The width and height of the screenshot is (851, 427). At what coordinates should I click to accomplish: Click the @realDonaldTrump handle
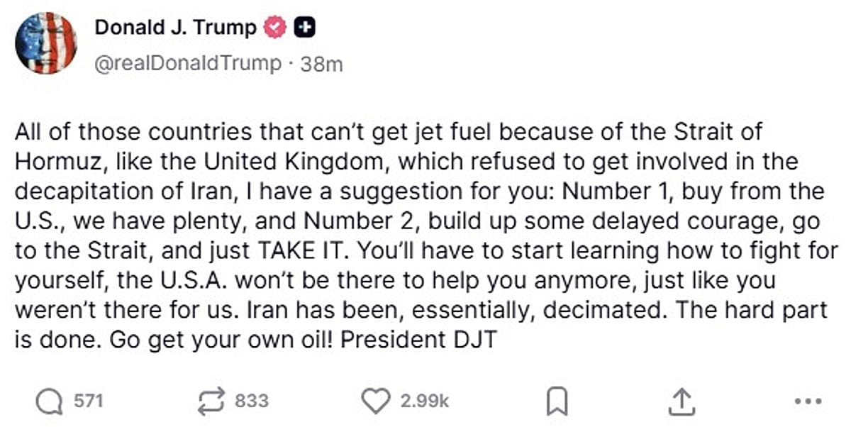188,63
